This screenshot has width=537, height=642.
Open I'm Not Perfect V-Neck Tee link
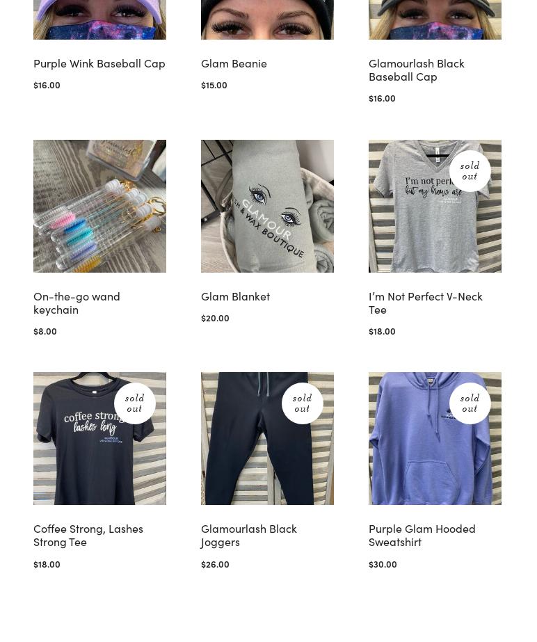coord(426,303)
